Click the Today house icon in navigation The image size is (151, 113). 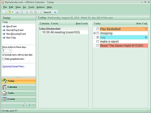click(x=5, y=81)
